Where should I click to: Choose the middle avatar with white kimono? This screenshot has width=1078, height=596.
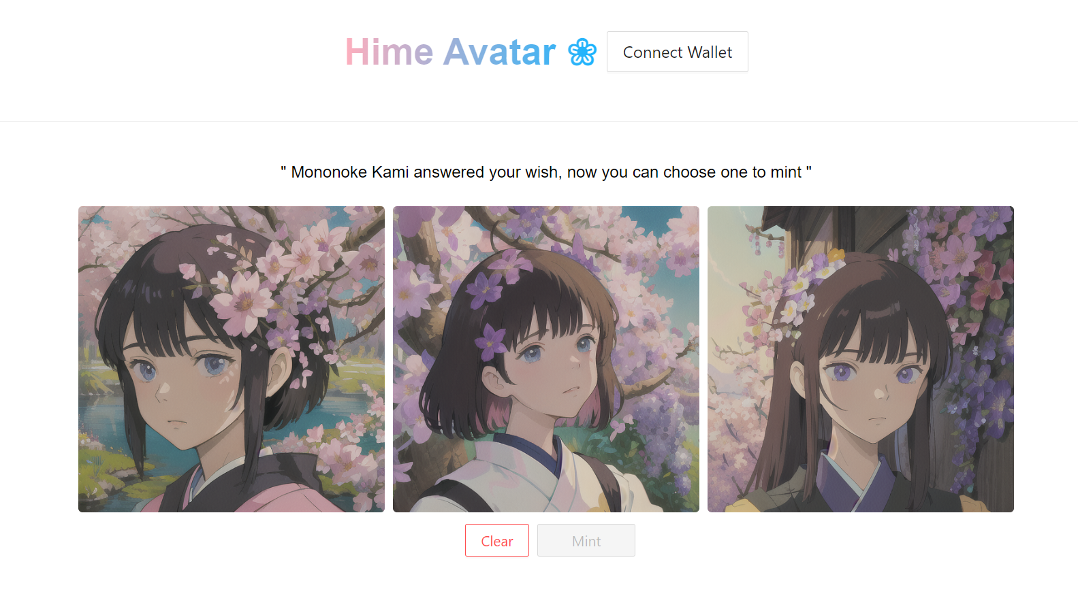pyautogui.click(x=546, y=359)
